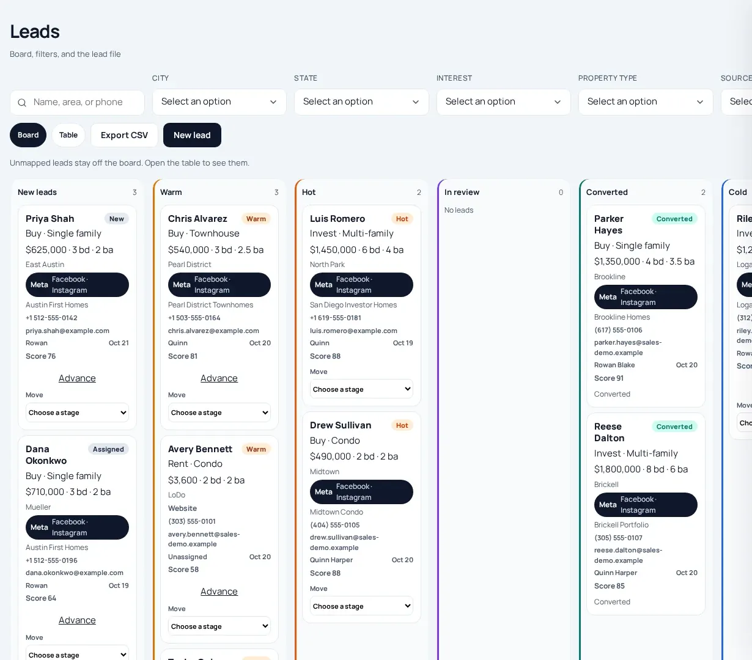Open the Interest filter dropdown
This screenshot has height=660, width=752.
pos(503,101)
